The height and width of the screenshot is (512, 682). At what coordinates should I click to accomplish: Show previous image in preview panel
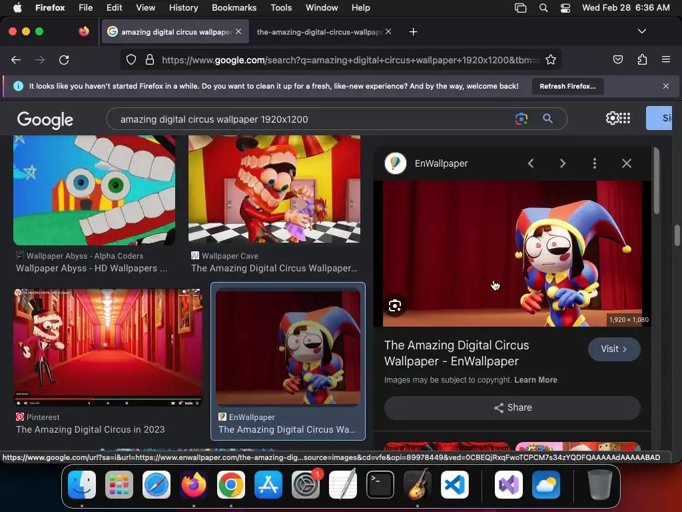point(531,163)
